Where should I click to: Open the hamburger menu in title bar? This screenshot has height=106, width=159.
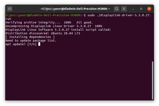click(x=125, y=9)
